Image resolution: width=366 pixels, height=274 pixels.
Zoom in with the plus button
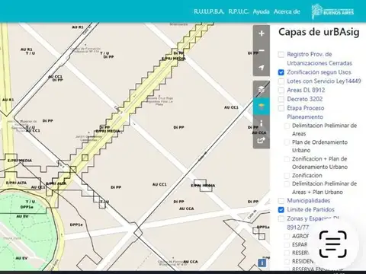point(262,33)
